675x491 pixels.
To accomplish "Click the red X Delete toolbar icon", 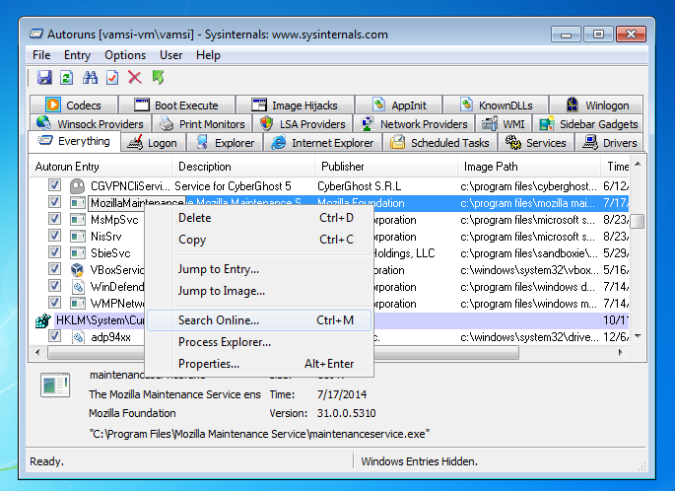I will click(135, 78).
